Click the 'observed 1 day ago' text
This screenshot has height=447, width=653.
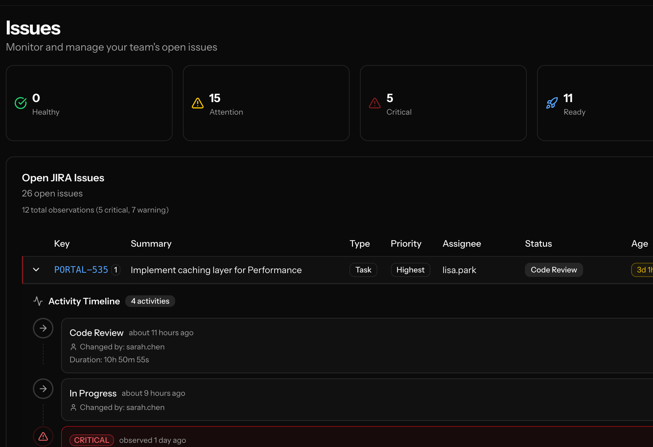pyautogui.click(x=153, y=440)
